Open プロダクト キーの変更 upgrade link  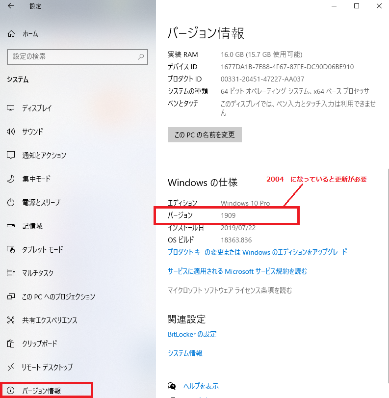coord(258,252)
